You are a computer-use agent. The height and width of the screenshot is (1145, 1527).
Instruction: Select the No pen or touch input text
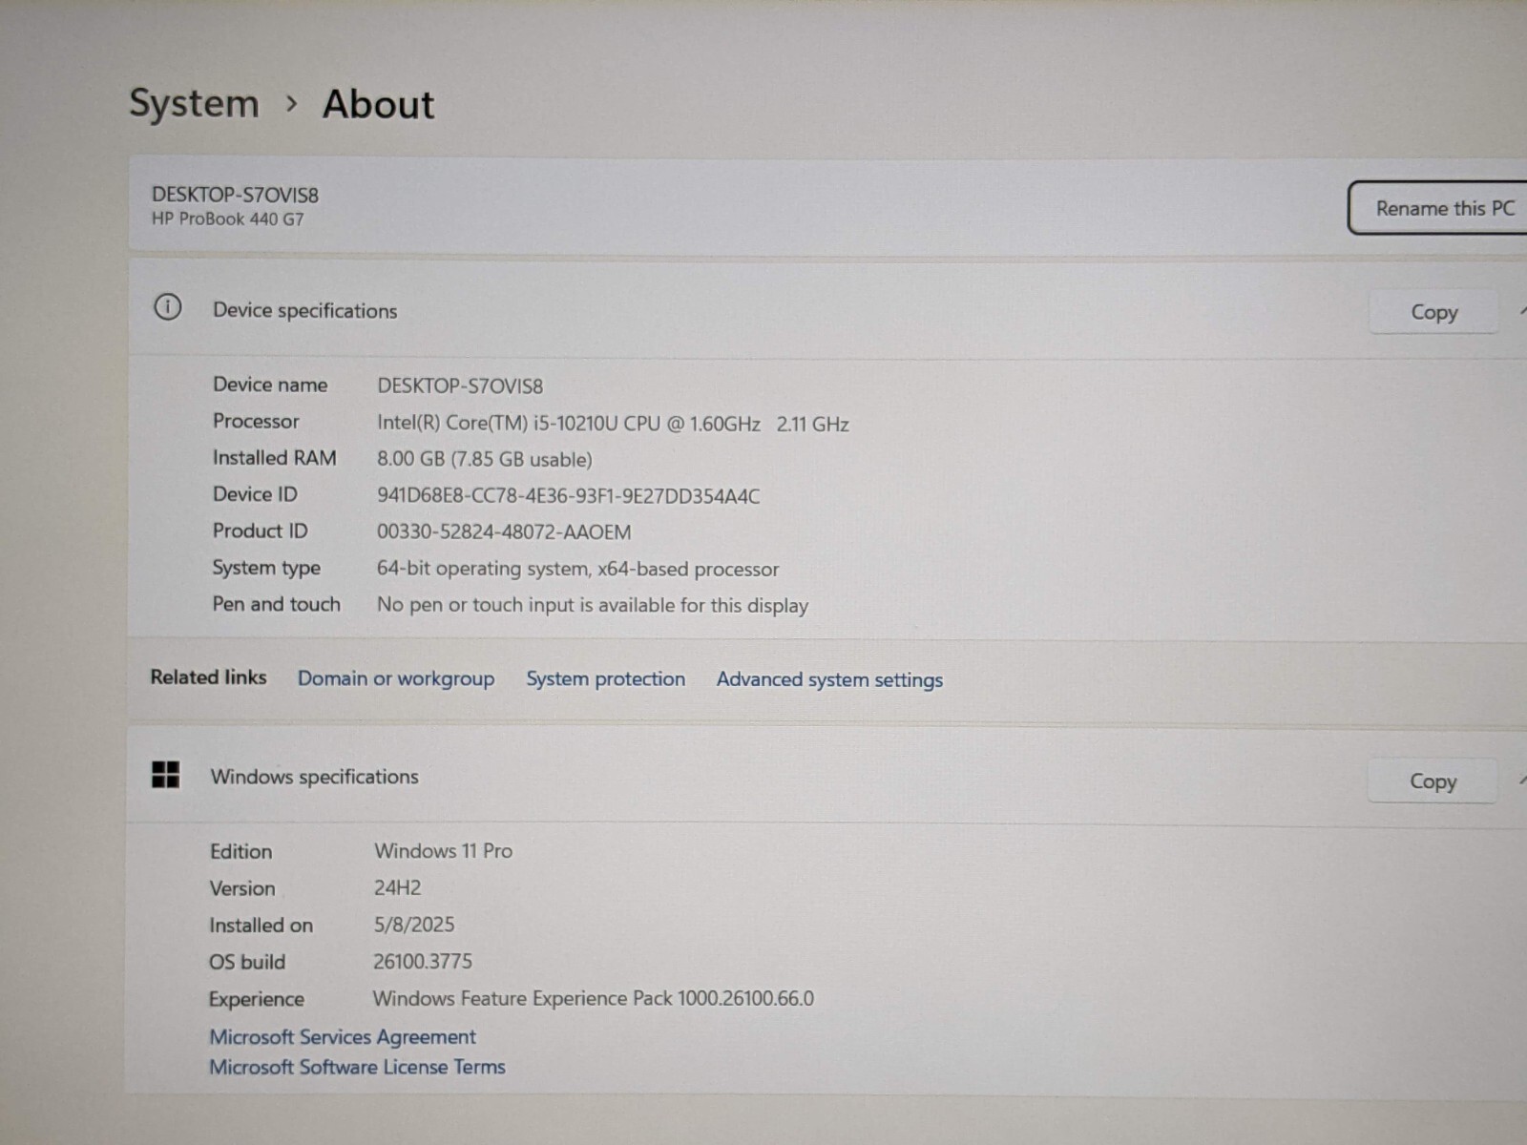(x=593, y=605)
